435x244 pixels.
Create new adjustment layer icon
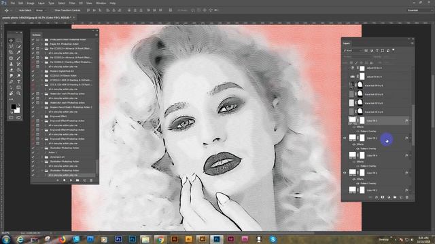(389, 197)
